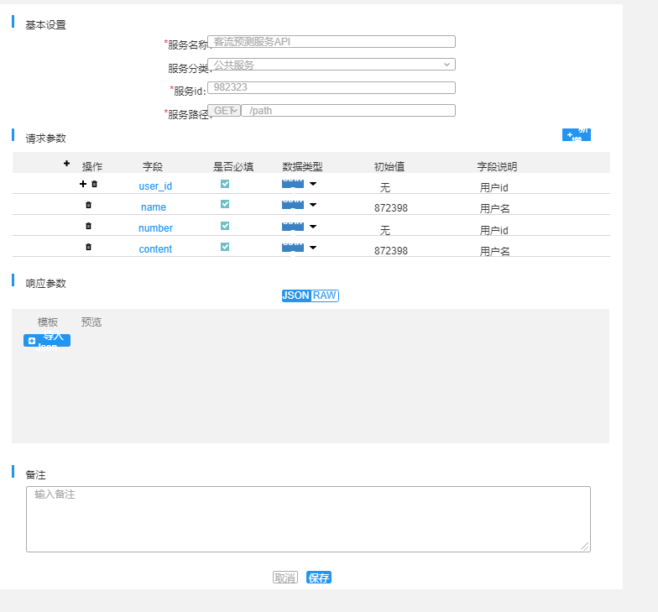The height and width of the screenshot is (612, 658).
Task: Open the service category dropdown
Action: tap(332, 64)
